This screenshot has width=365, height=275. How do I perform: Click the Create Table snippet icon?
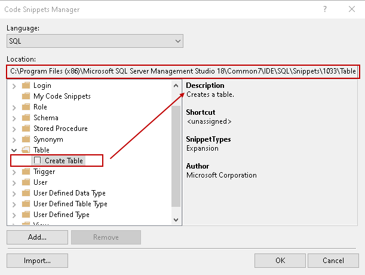click(x=38, y=161)
